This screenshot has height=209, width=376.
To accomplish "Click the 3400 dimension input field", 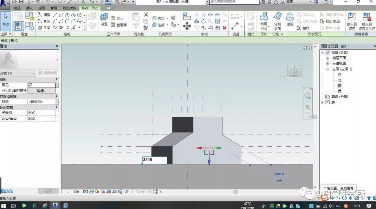I will pyautogui.click(x=154, y=160).
